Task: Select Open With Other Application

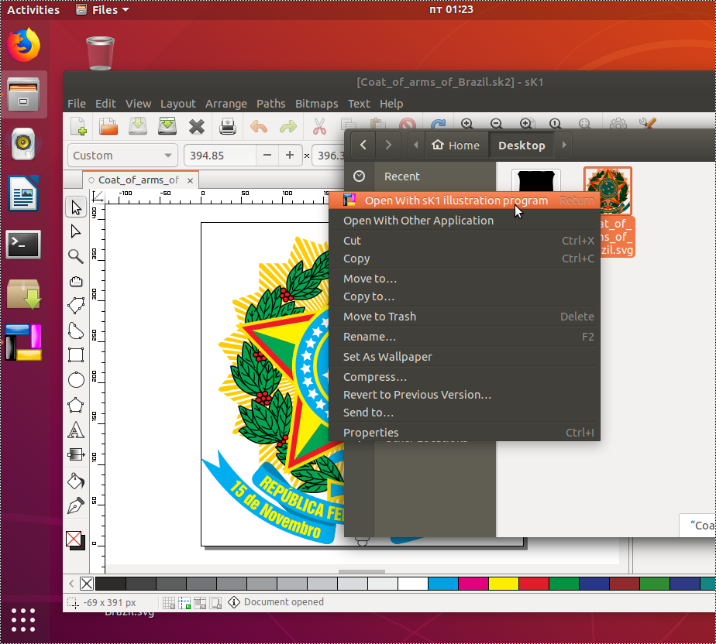Action: [464, 221]
